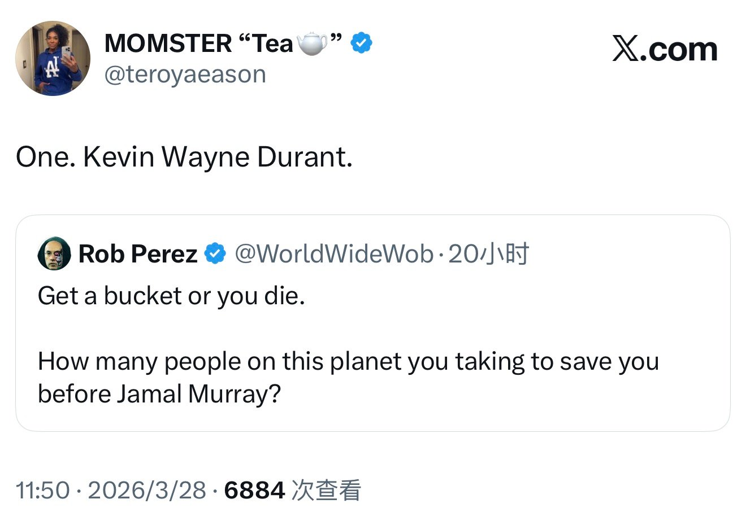This screenshot has width=746, height=521.
Task: Click the 11:50 post time
Action: [x=42, y=490]
